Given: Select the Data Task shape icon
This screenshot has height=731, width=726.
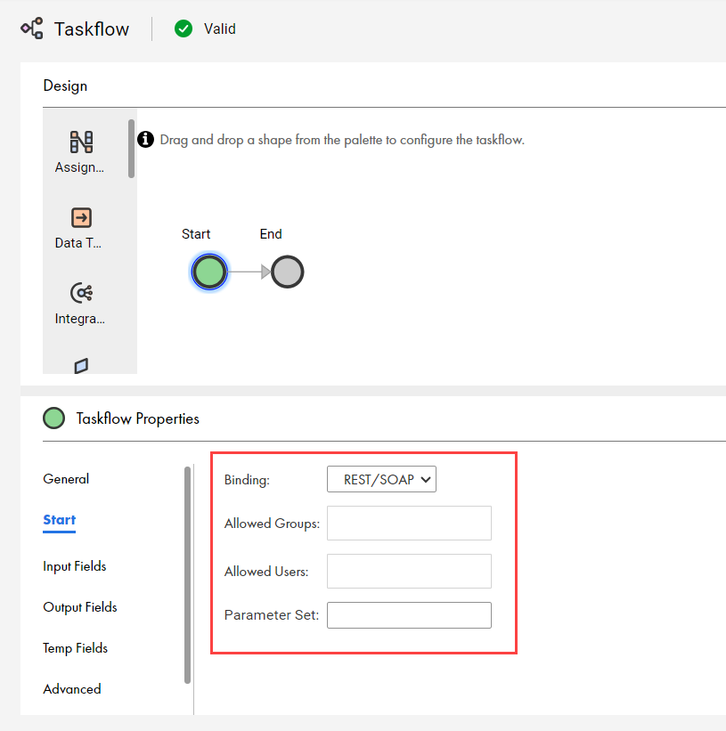Looking at the screenshot, I should 81,217.
